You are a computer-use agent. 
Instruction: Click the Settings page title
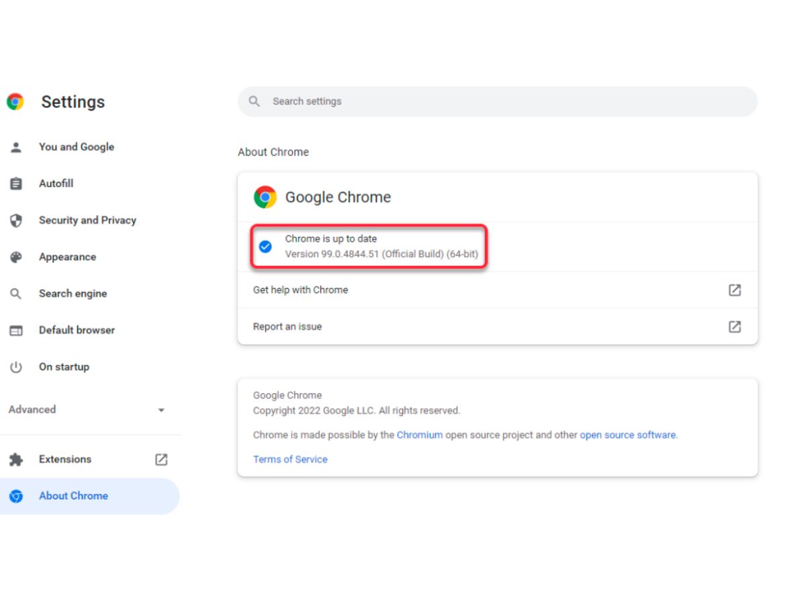click(73, 102)
